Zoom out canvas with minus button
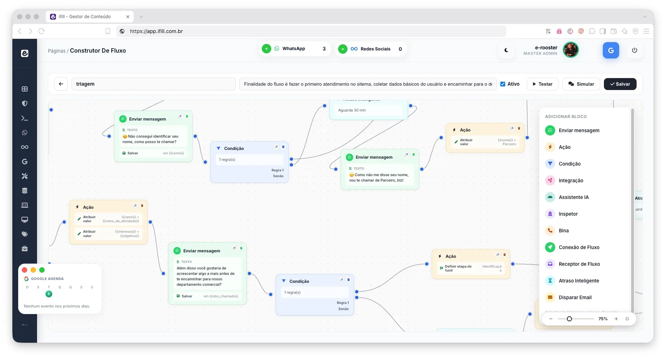This screenshot has height=358, width=666. coord(551,319)
